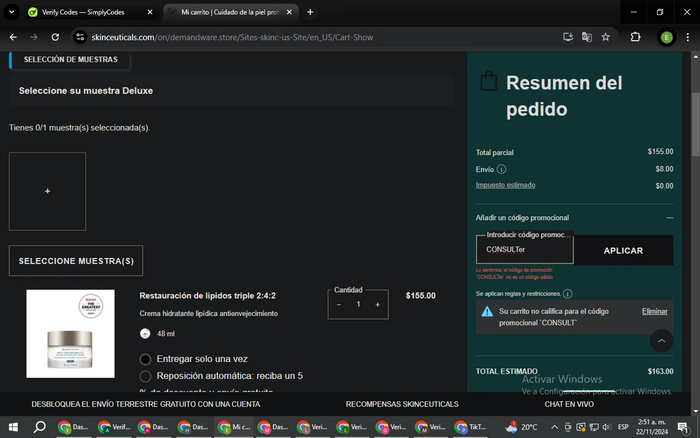Increase quantity with the plus button
The image size is (700, 438).
378,305
